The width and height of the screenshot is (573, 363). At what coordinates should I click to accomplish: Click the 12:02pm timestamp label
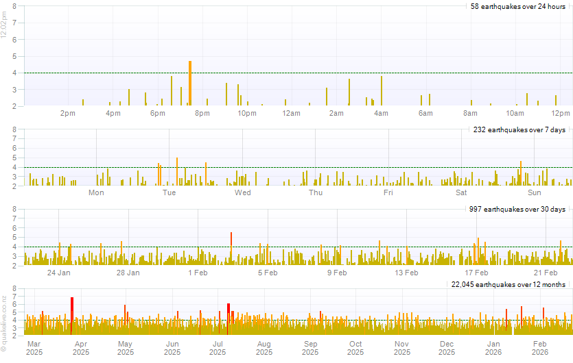tap(5, 29)
